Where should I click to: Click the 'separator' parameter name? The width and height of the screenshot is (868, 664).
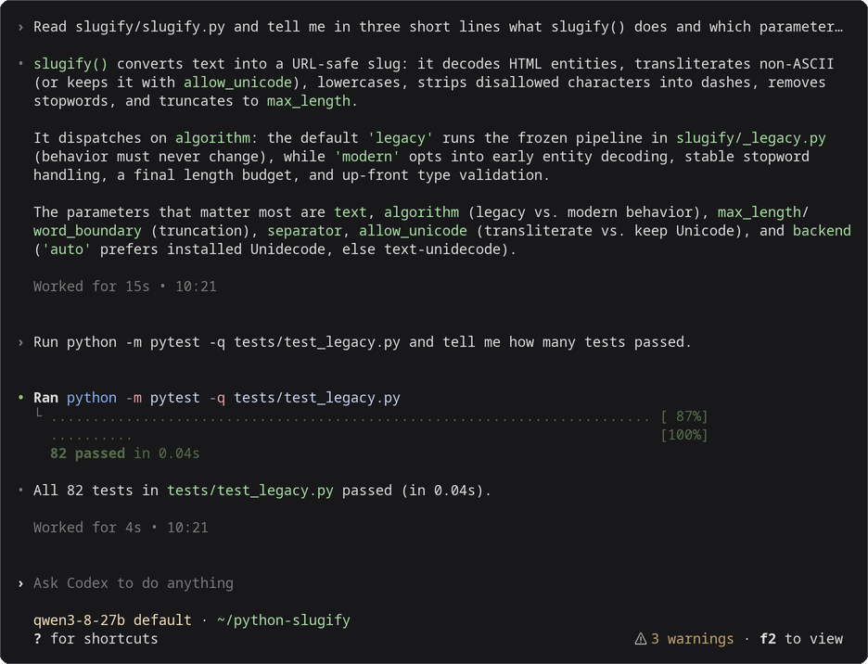point(304,230)
